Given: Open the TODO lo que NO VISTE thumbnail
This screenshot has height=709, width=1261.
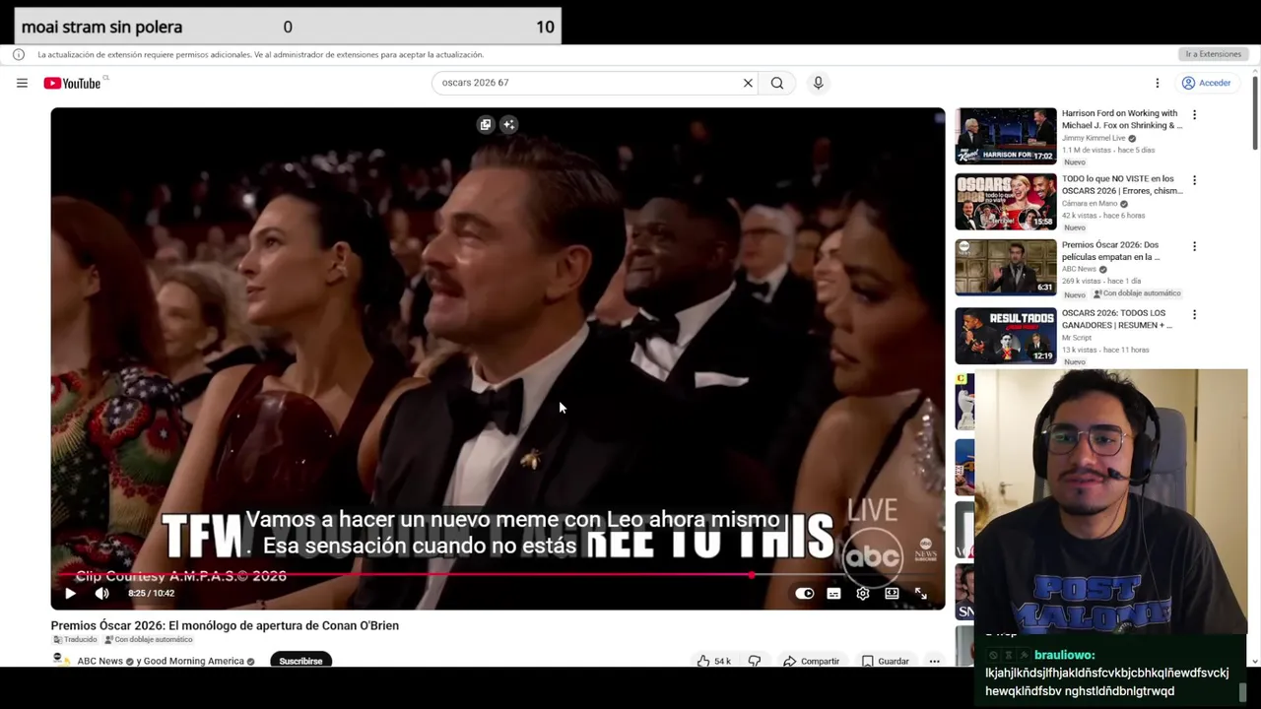Looking at the screenshot, I should coord(1006,202).
